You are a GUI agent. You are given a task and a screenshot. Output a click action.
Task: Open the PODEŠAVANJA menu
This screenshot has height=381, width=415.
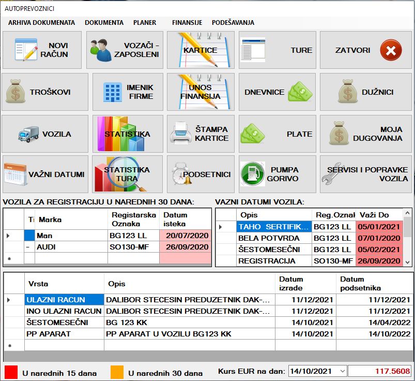[233, 23]
